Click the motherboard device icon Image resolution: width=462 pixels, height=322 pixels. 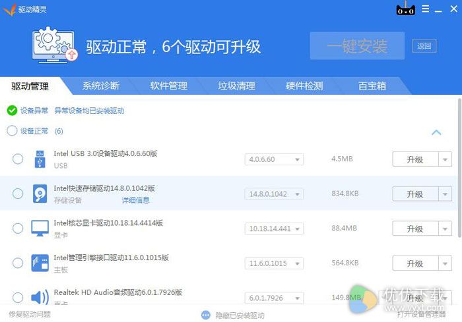pos(40,263)
